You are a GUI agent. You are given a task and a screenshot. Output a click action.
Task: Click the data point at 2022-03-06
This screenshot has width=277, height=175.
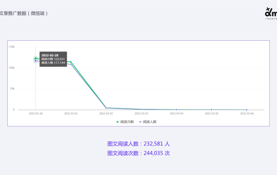click(x=247, y=110)
